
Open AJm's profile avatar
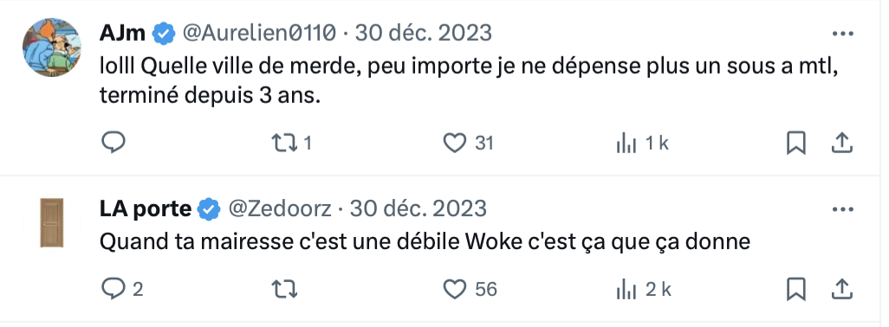[52, 48]
